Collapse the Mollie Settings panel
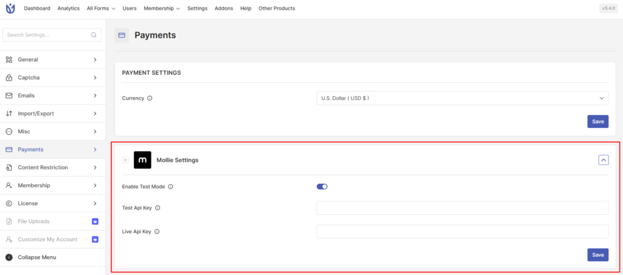The image size is (623, 275). pos(603,160)
